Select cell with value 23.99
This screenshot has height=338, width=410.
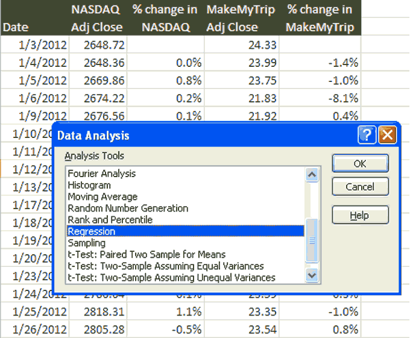[x=241, y=63]
